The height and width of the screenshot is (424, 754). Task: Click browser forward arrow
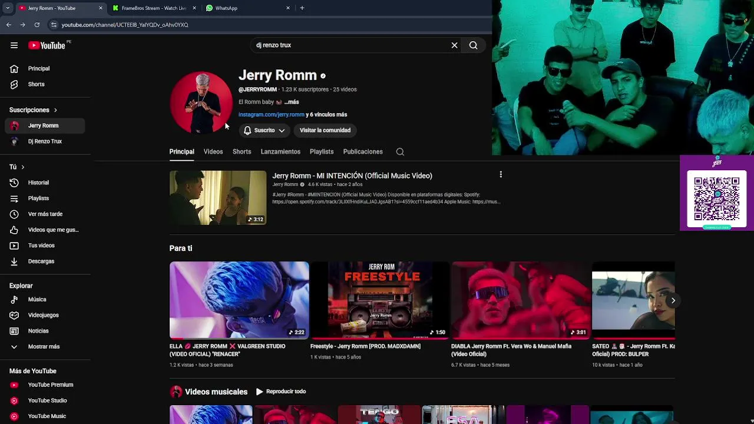pos(22,25)
